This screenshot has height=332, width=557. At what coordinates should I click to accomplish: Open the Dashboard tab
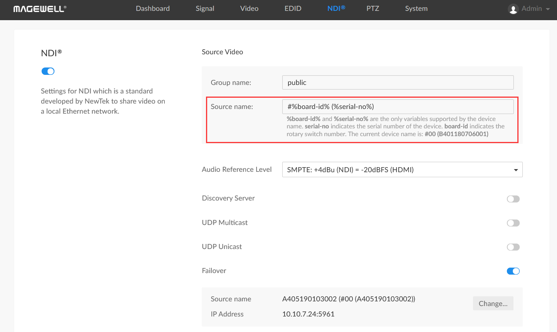pos(152,9)
